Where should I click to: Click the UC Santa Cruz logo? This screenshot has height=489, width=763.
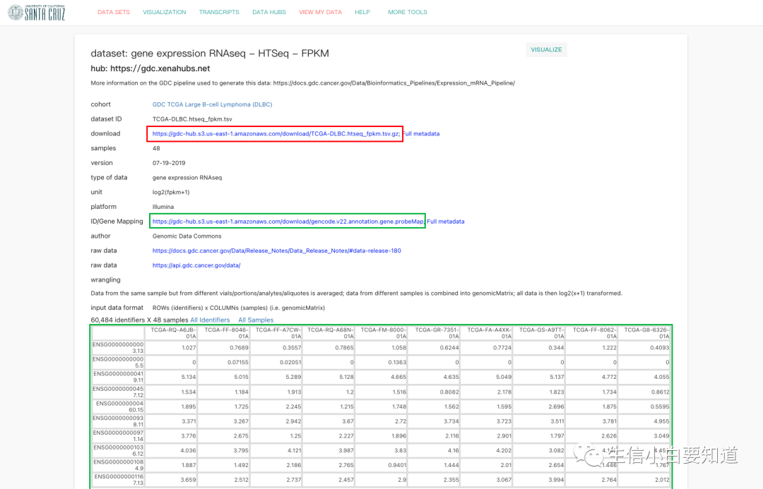tap(37, 12)
